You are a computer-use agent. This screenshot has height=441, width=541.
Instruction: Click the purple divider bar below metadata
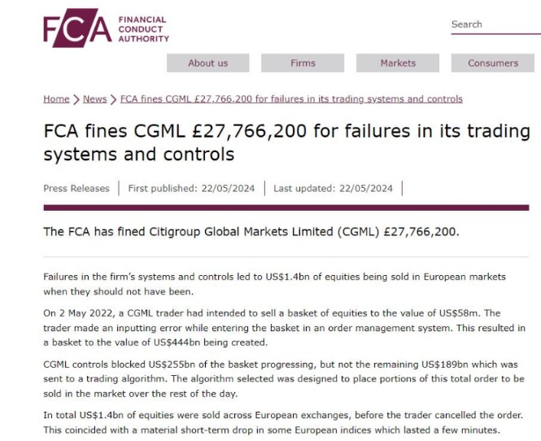[286, 208]
